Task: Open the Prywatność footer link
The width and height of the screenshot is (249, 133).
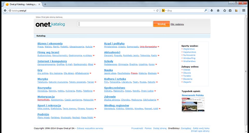Action: [x=137, y=128]
